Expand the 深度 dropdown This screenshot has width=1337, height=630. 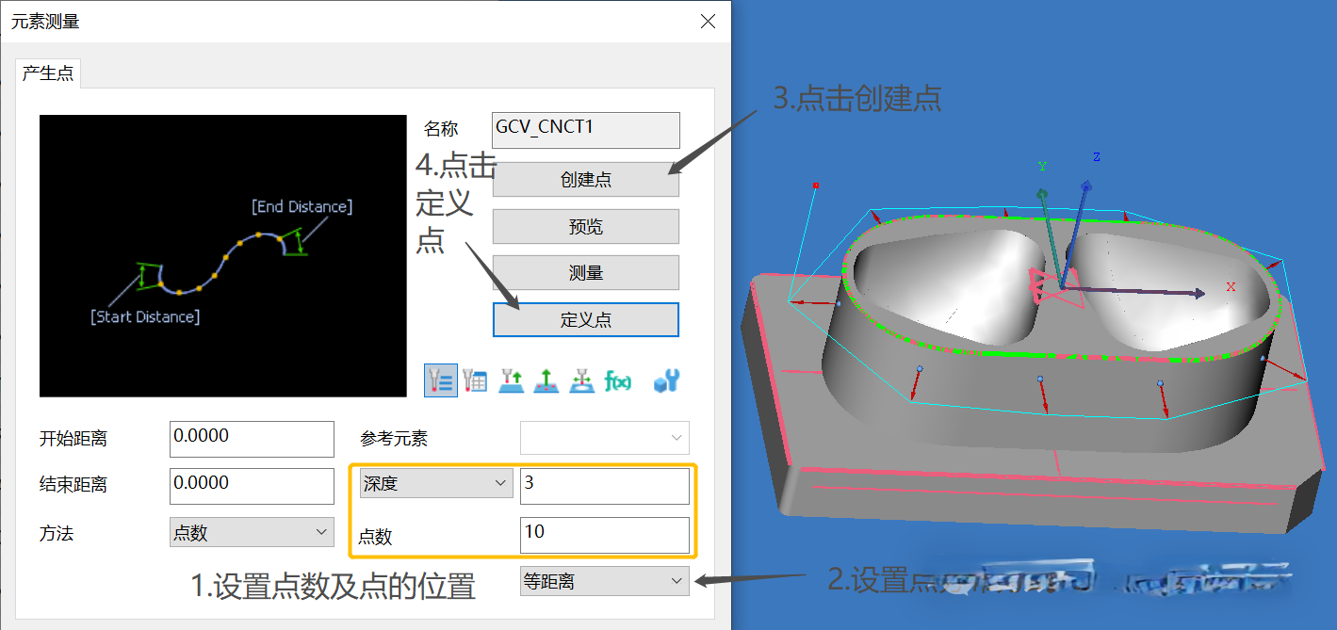pyautogui.click(x=434, y=482)
